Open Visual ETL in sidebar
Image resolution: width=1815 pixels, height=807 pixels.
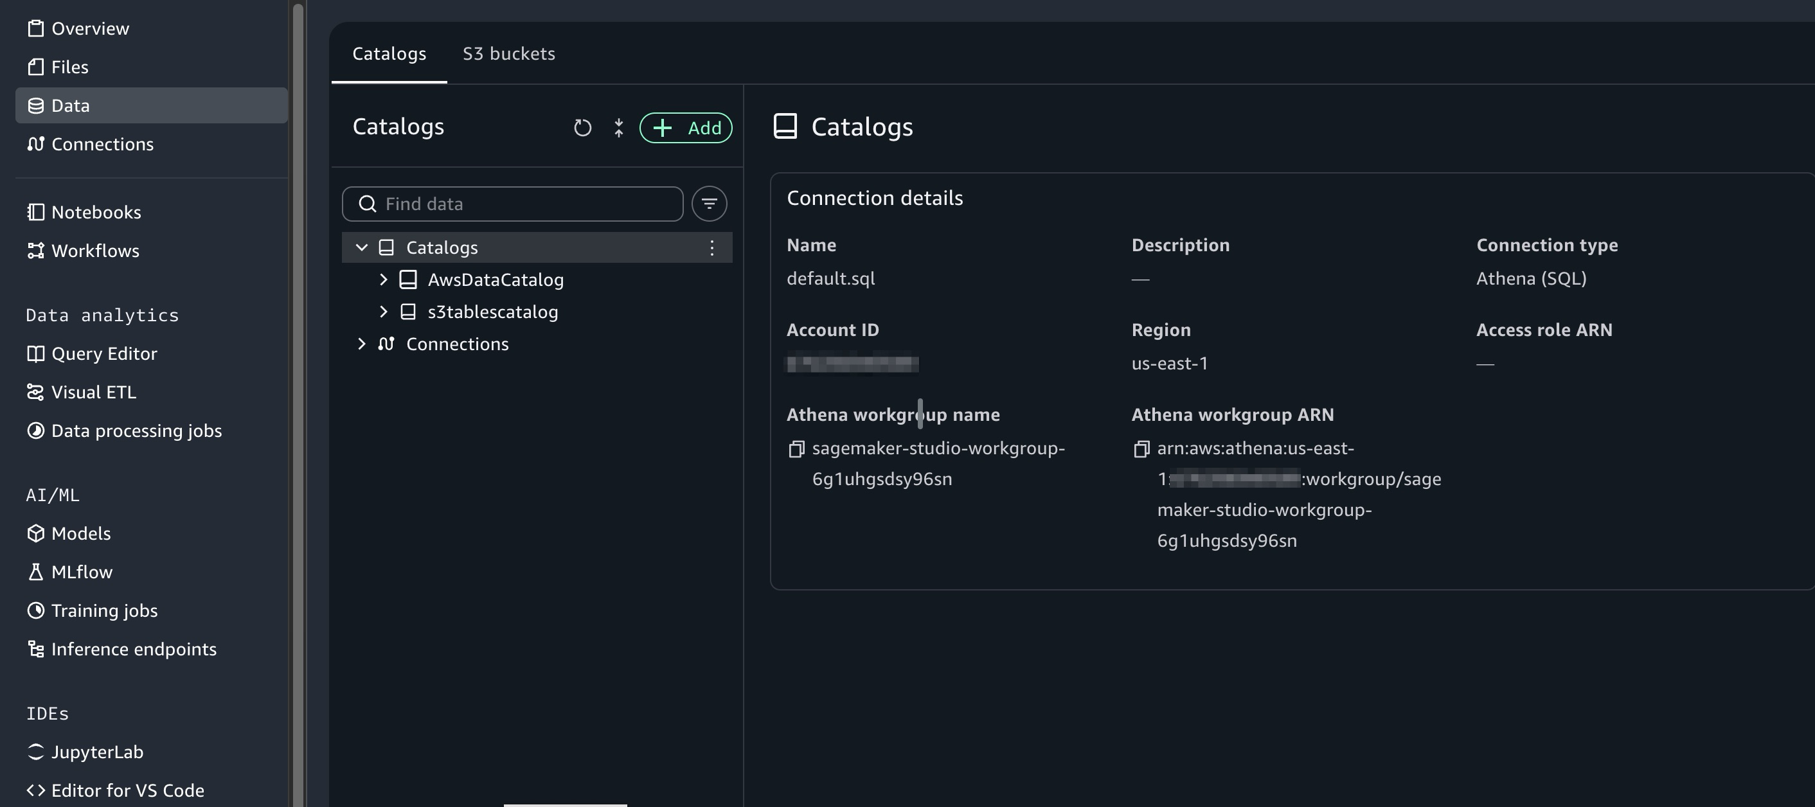coord(93,392)
